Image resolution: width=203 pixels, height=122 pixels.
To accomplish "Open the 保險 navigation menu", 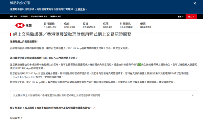I will [108, 25].
